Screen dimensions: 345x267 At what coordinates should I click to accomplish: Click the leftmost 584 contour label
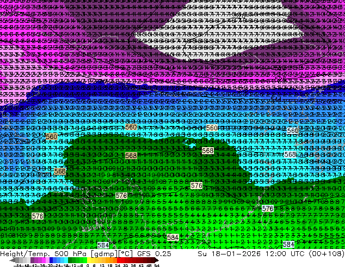point(103,245)
